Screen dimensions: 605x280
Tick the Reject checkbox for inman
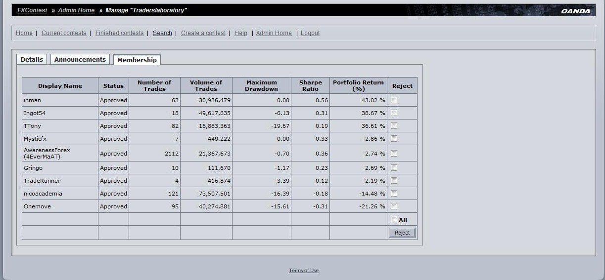pos(394,100)
